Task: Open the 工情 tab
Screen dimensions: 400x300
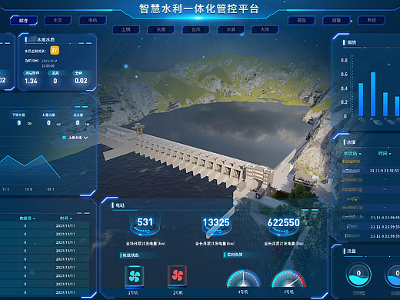Action: click(126, 29)
